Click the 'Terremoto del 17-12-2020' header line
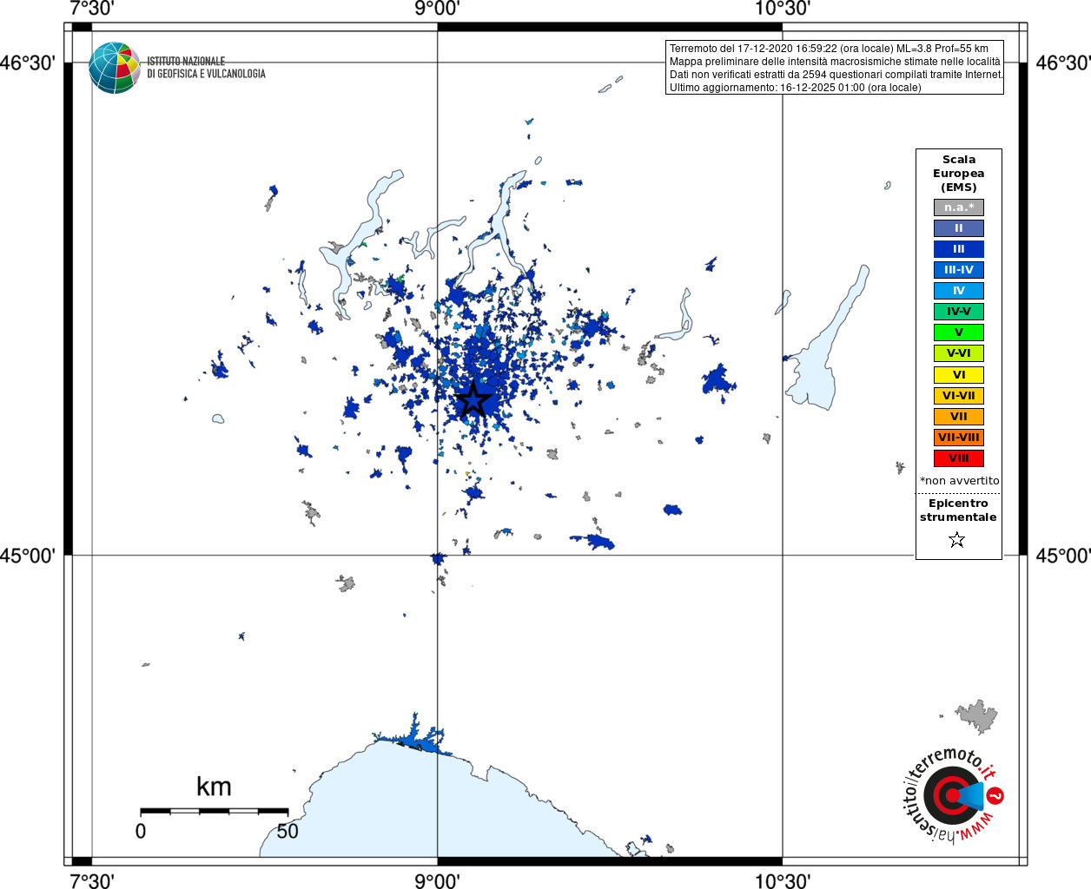This screenshot has height=889, width=1091. [x=829, y=49]
